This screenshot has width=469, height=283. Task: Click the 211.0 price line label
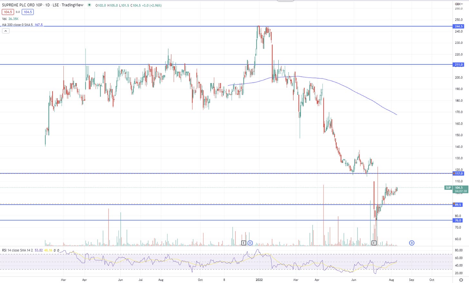pyautogui.click(x=459, y=65)
